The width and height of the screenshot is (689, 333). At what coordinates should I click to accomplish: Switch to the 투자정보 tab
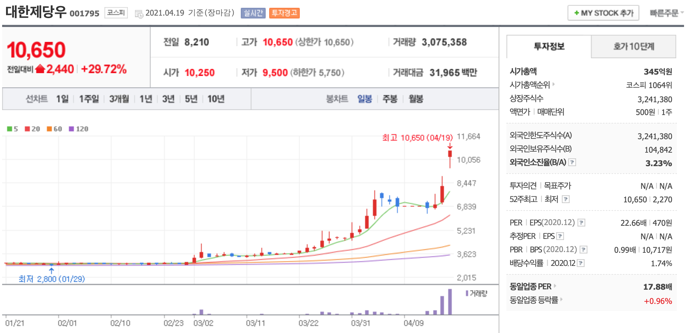point(549,47)
